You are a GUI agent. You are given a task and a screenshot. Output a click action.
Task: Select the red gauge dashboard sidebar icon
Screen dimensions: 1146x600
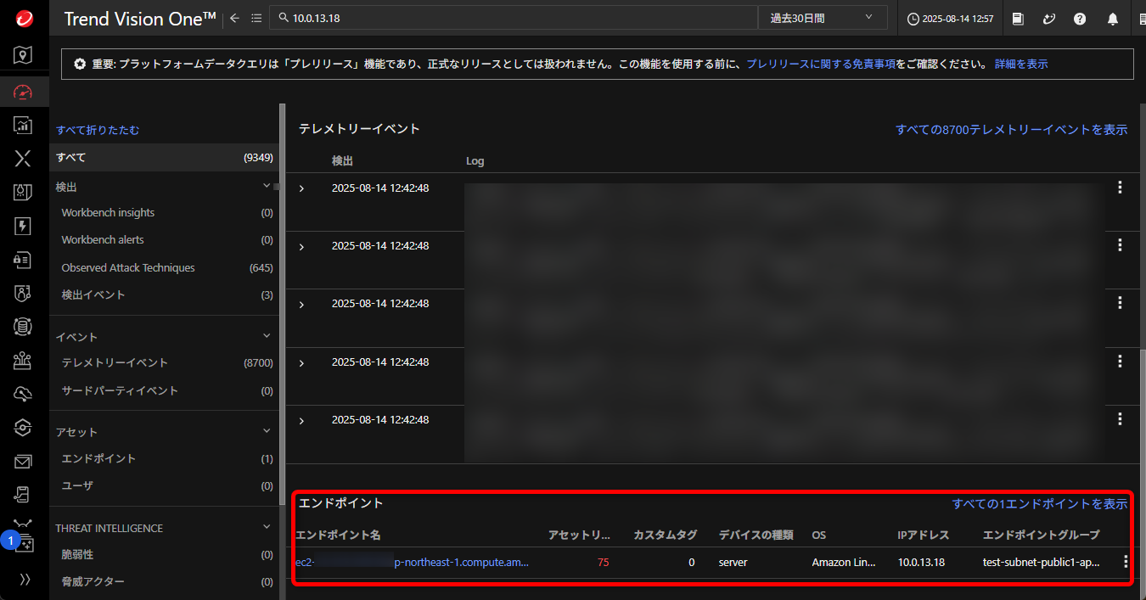(x=23, y=92)
